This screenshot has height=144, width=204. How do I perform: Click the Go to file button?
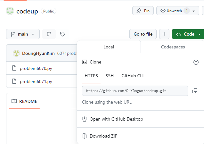pos(143,34)
